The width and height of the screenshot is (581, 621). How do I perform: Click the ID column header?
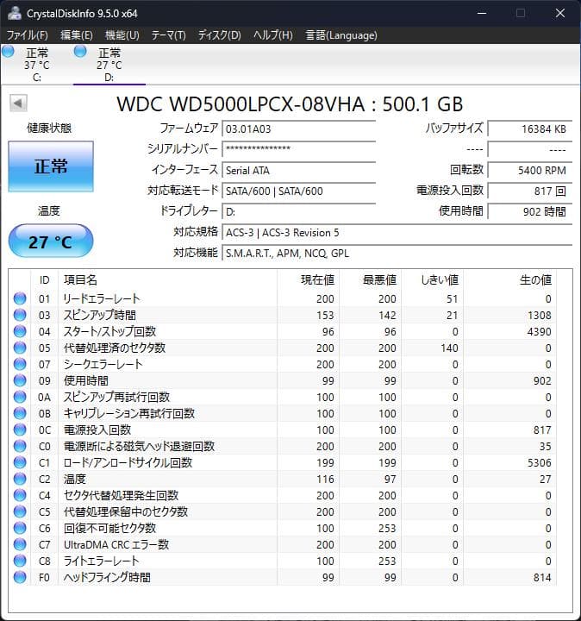[44, 280]
